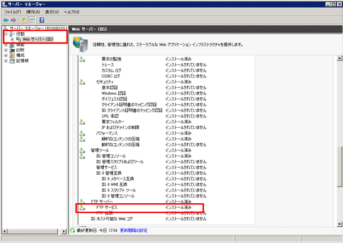Click the 診断 diagnostics tree icon
The height and width of the screenshot is (243, 343).
pyautogui.click(x=12, y=50)
